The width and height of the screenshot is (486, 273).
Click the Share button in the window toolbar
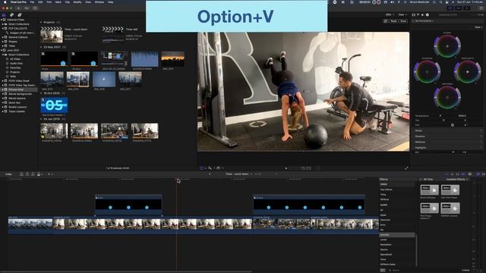pyautogui.click(x=481, y=8)
